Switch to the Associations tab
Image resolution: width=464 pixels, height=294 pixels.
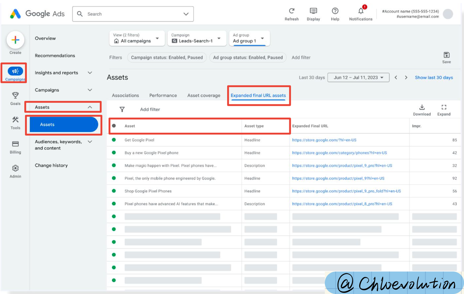coord(125,95)
